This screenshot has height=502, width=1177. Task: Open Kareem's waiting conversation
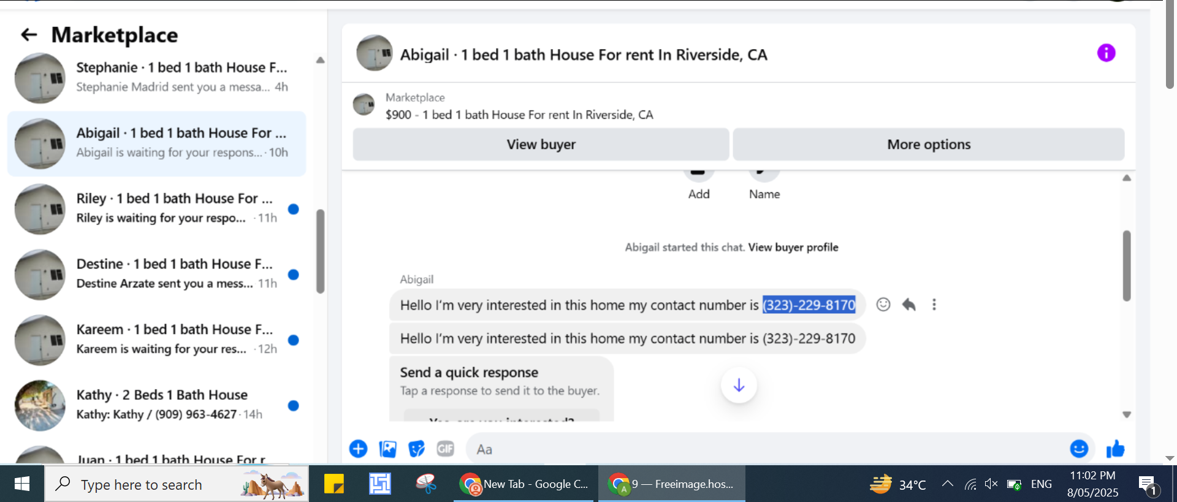(x=157, y=340)
